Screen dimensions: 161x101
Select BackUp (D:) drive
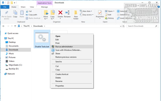click(x=12, y=69)
